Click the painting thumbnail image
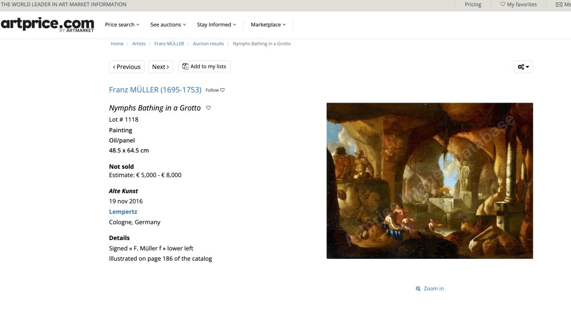This screenshot has height=325, width=571. (430, 181)
